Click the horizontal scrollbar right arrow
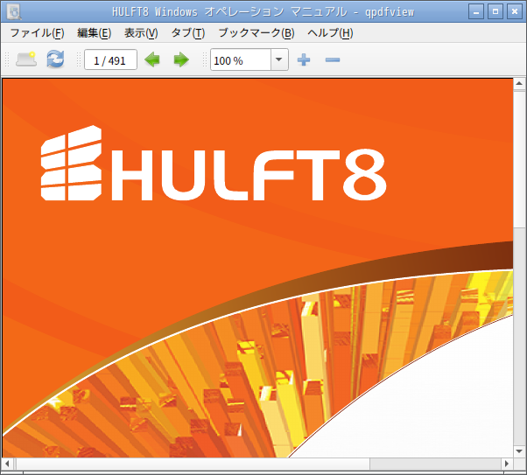The width and height of the screenshot is (527, 475). [x=507, y=465]
